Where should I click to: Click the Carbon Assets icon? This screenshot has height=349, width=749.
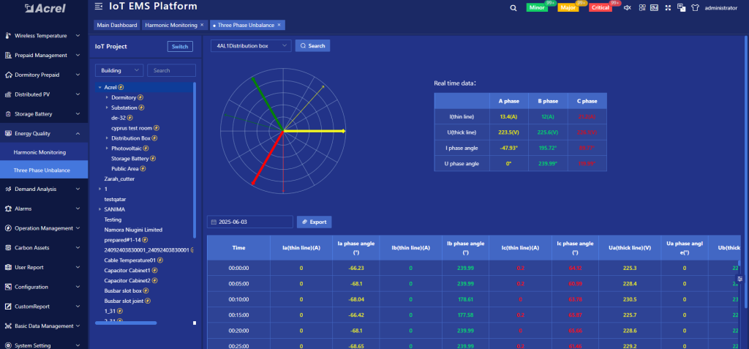7,248
